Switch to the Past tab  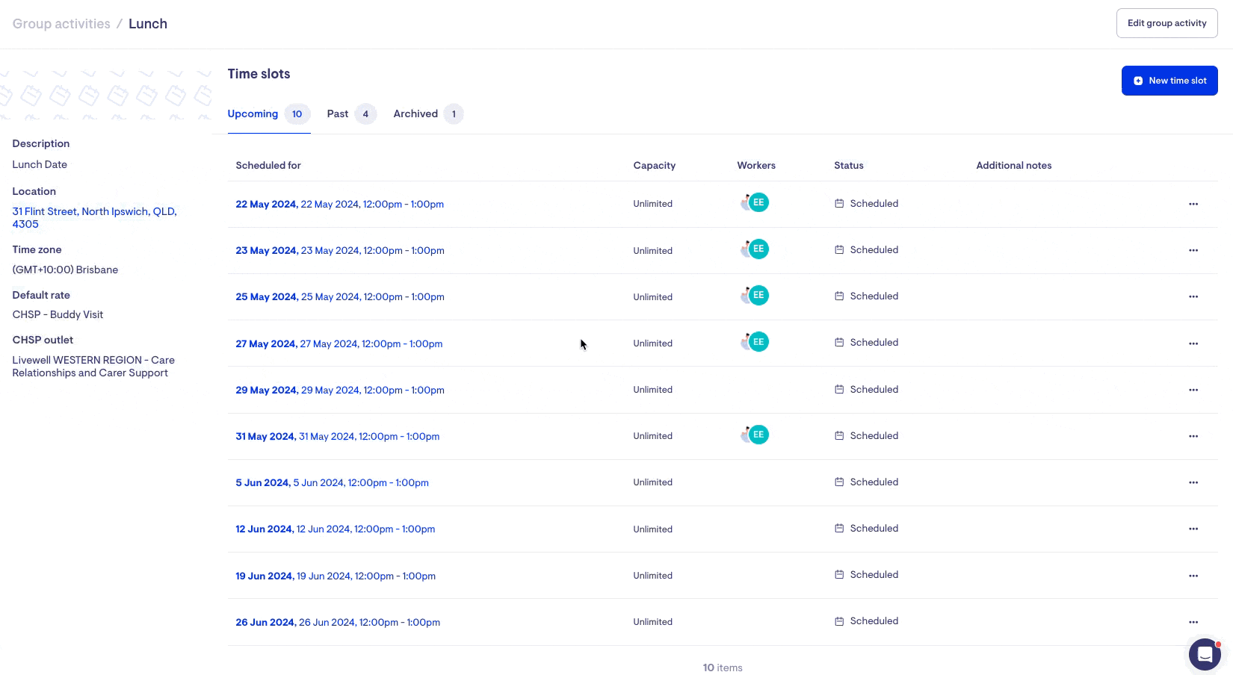338,114
